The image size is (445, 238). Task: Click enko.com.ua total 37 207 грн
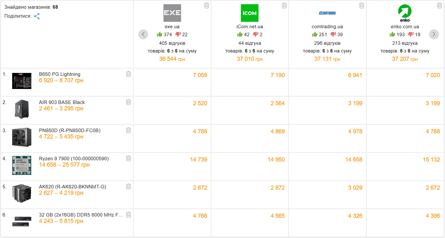[405, 59]
